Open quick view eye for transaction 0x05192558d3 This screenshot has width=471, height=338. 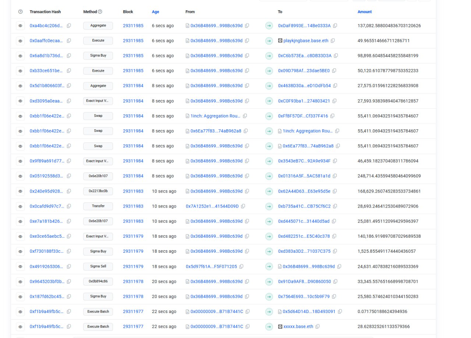tap(20, 176)
